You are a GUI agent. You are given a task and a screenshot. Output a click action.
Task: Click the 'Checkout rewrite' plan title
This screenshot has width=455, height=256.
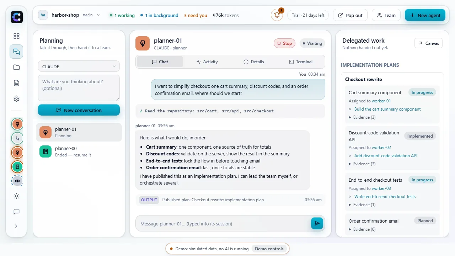pos(363,79)
